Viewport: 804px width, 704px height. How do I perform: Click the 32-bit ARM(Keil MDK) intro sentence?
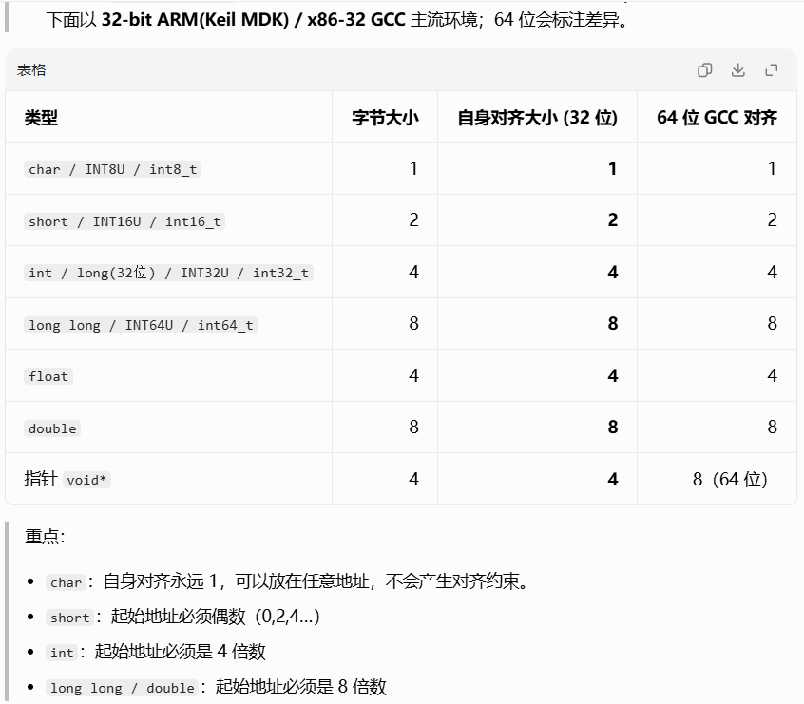coord(336,20)
